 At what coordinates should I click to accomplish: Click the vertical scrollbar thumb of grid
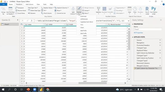(x=129, y=40)
